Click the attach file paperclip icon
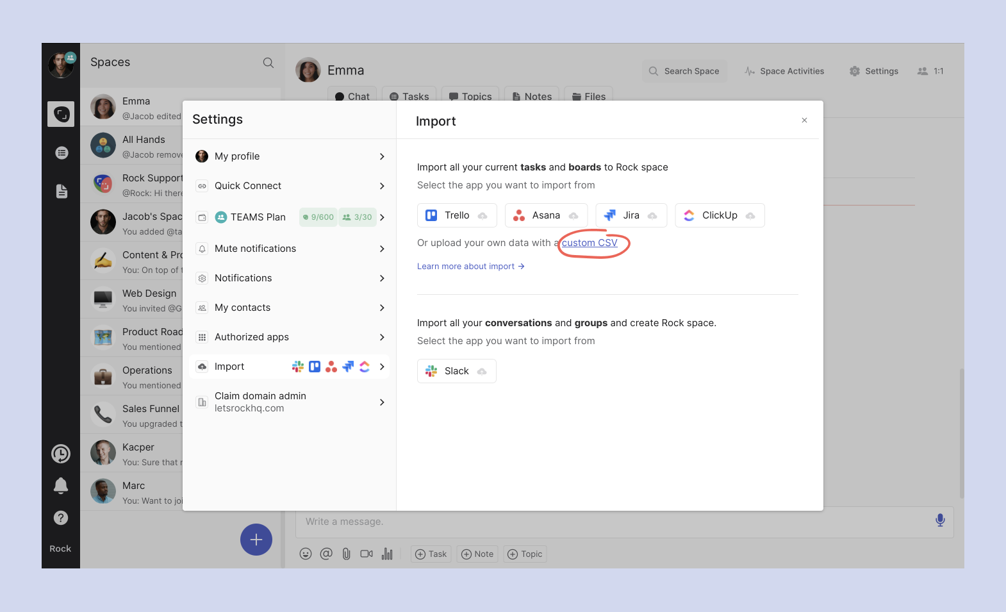Viewport: 1006px width, 612px height. tap(346, 554)
